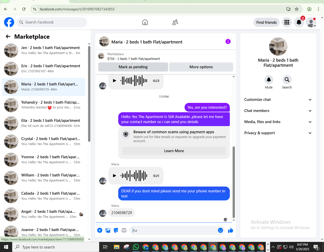Click the Windows taskbar search box
Viewport: 324px width, 252px height.
56,247
